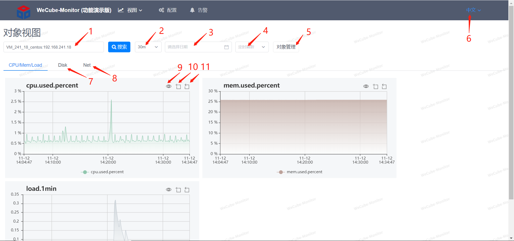Click zoom-reset icon on load.1min chart

(187, 190)
